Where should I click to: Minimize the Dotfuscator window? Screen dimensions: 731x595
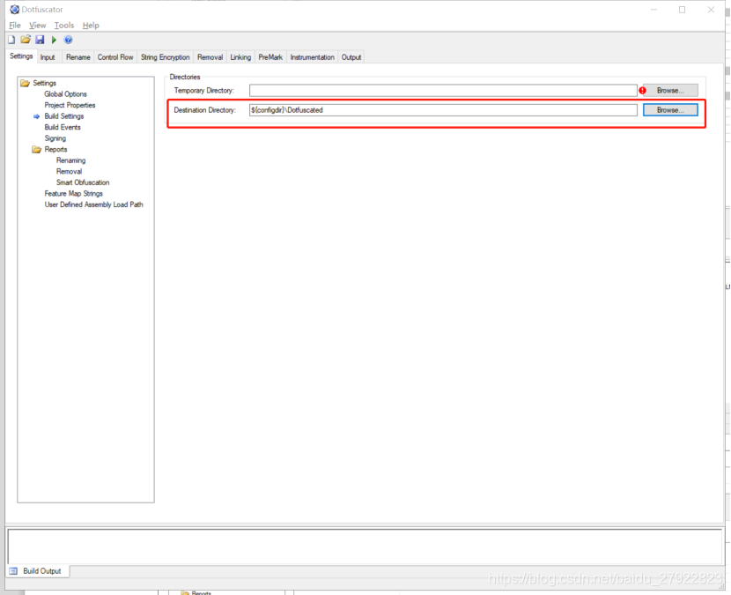point(654,10)
